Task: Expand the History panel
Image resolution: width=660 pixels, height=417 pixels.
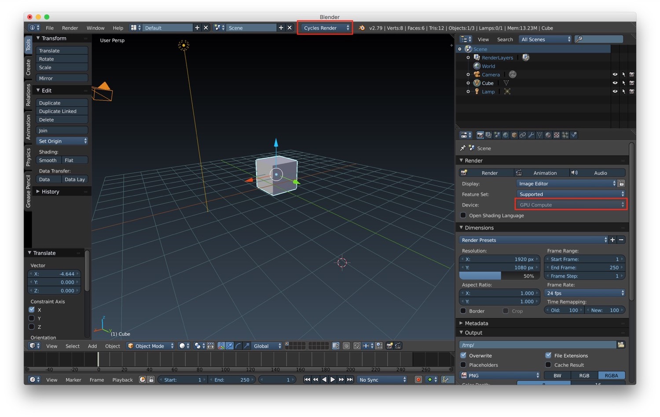Action: [50, 192]
